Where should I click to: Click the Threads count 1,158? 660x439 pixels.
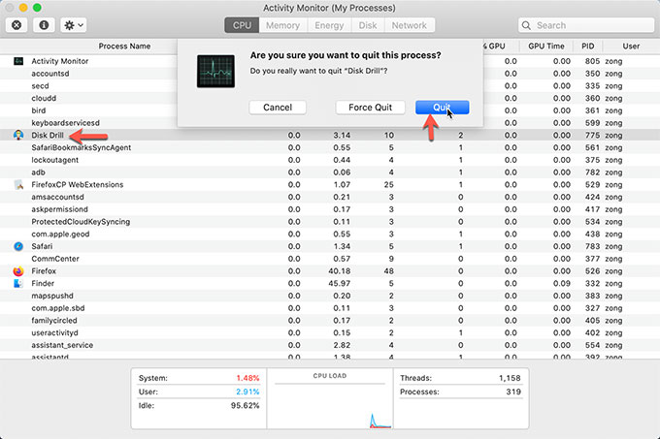pyautogui.click(x=510, y=378)
